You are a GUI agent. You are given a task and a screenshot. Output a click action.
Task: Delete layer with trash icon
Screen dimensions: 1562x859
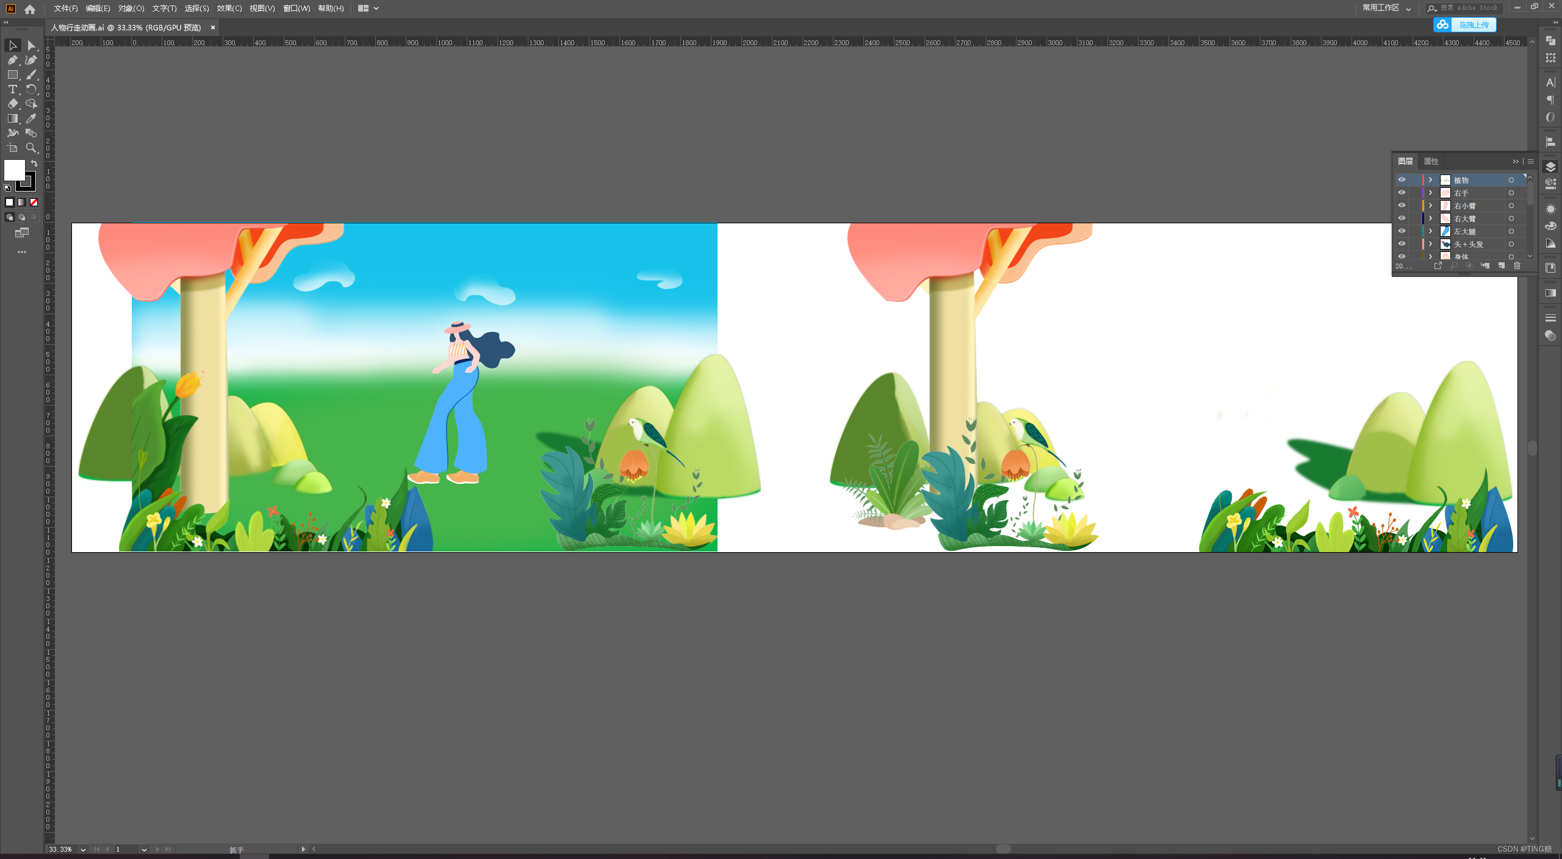pyautogui.click(x=1517, y=266)
